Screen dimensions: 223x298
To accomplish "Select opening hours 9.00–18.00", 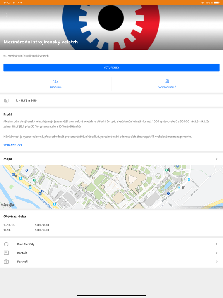I will click(42, 225).
